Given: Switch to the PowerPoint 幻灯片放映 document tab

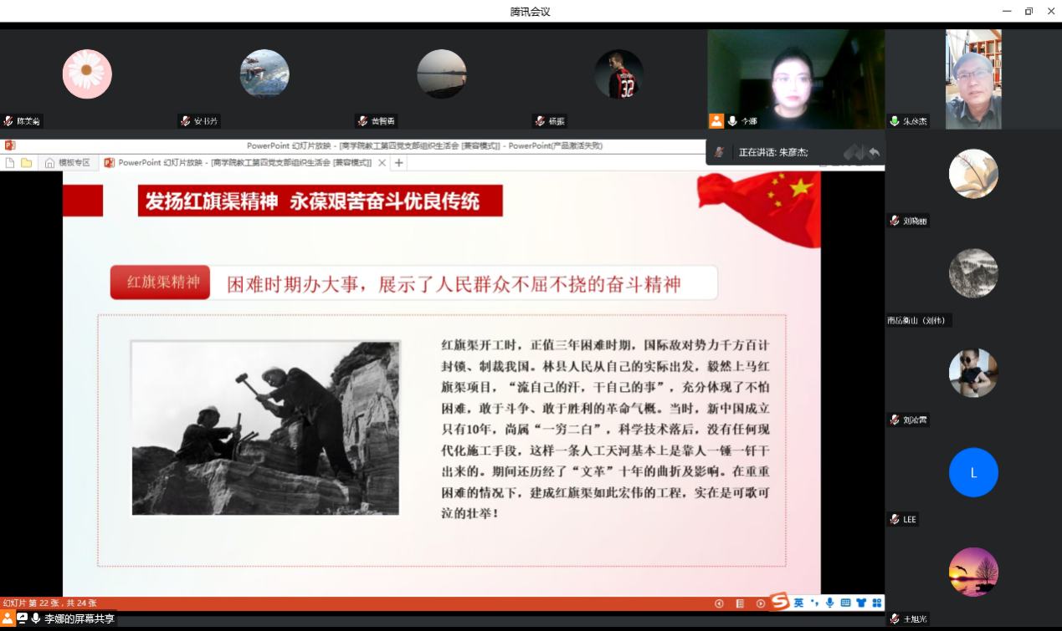Looking at the screenshot, I should (x=243, y=163).
